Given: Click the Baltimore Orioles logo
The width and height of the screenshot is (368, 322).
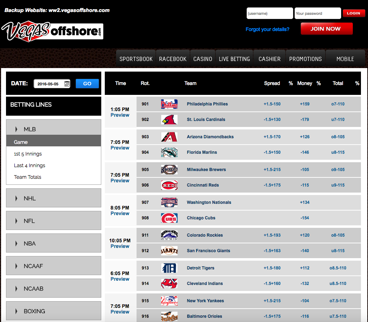Looking at the screenshot, I should (169, 316).
